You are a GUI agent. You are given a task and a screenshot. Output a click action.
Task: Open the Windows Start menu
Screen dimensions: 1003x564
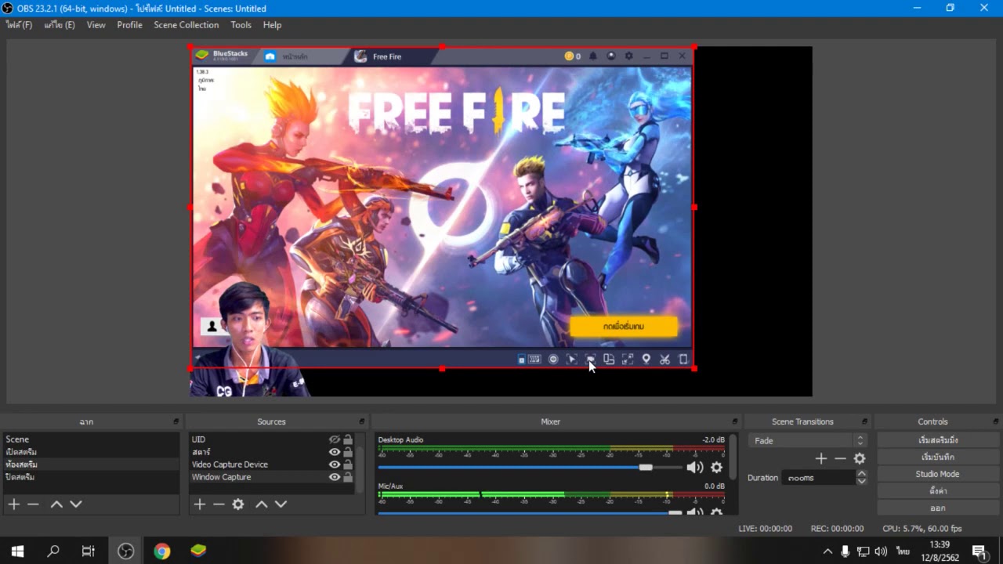point(17,551)
